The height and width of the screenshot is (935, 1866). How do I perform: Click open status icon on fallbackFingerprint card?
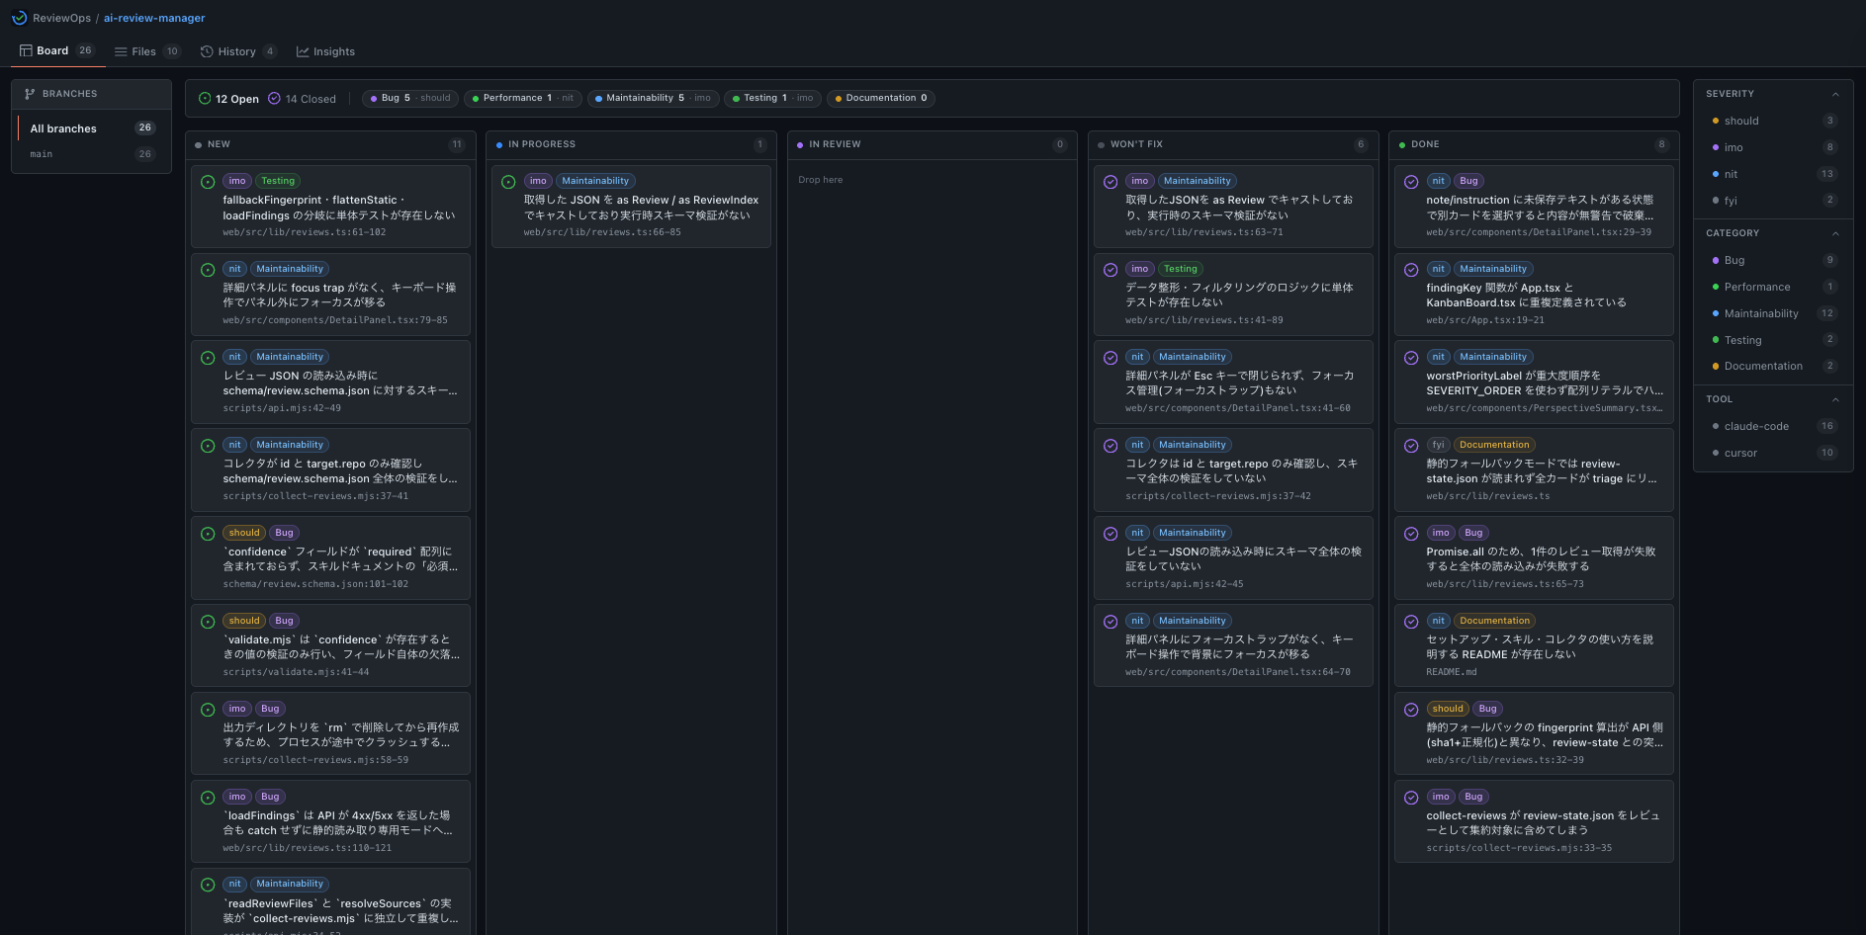click(208, 182)
